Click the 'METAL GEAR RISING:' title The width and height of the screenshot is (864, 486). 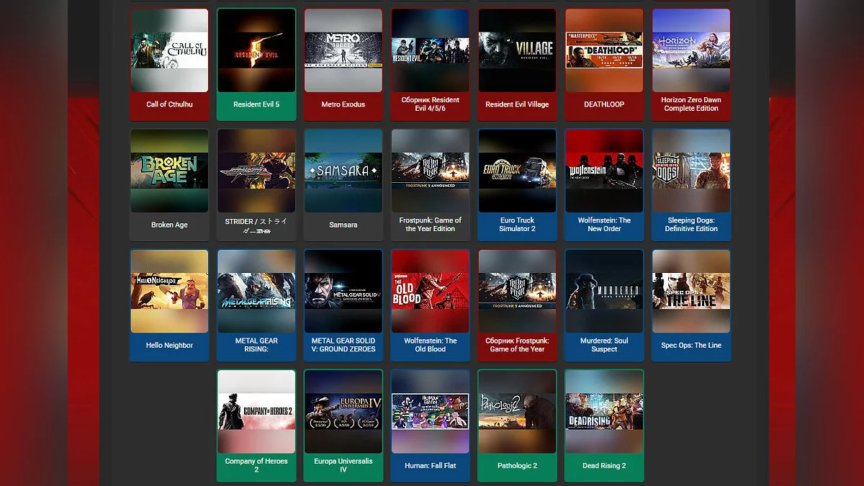point(256,345)
